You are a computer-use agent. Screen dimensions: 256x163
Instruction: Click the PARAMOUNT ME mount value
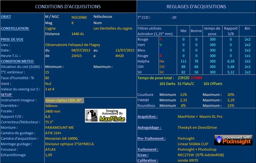tap(59, 128)
